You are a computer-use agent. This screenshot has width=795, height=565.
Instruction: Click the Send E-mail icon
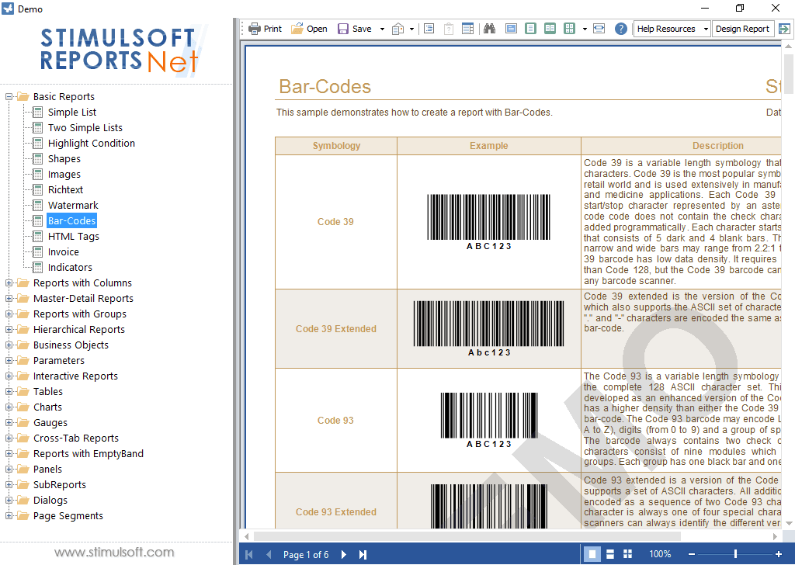click(x=398, y=29)
